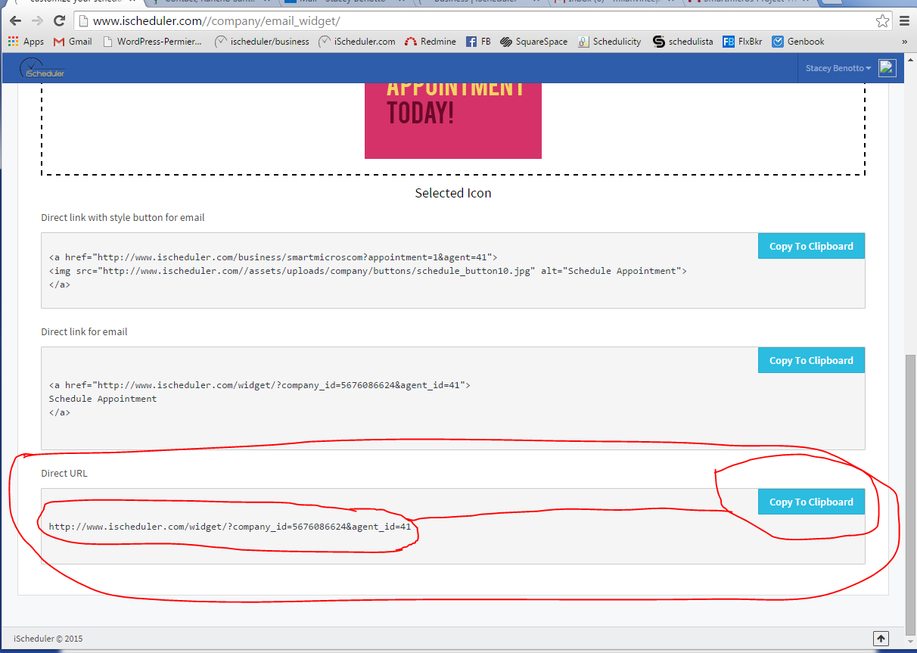This screenshot has height=653, width=917.
Task: Click the browser forward arrow
Action: tap(38, 21)
